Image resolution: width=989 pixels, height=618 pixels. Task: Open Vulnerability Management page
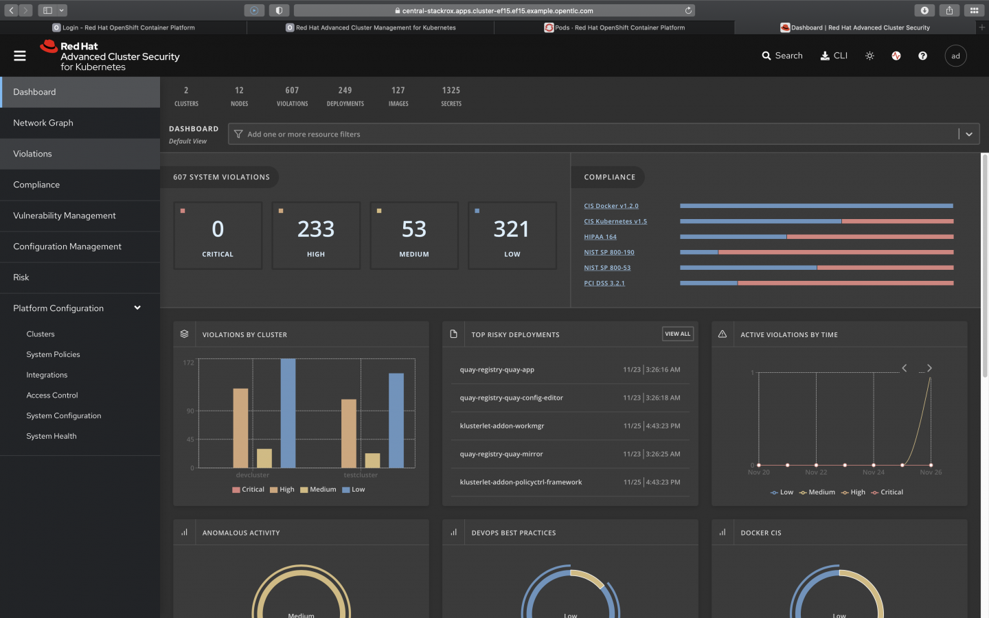point(80,216)
